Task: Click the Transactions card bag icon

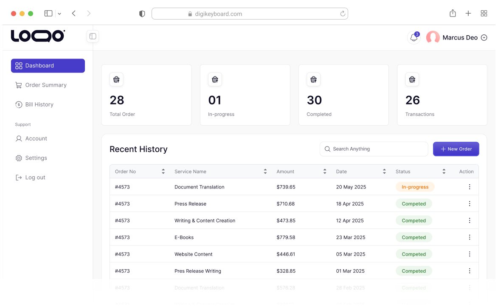Action: (x=412, y=79)
